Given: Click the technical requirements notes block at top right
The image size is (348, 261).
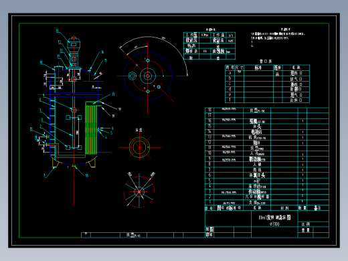Looking at the screenshot, I should pyautogui.click(x=278, y=37).
